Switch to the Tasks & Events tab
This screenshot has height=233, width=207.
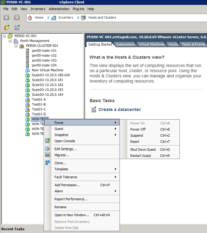pyautogui.click(x=194, y=44)
